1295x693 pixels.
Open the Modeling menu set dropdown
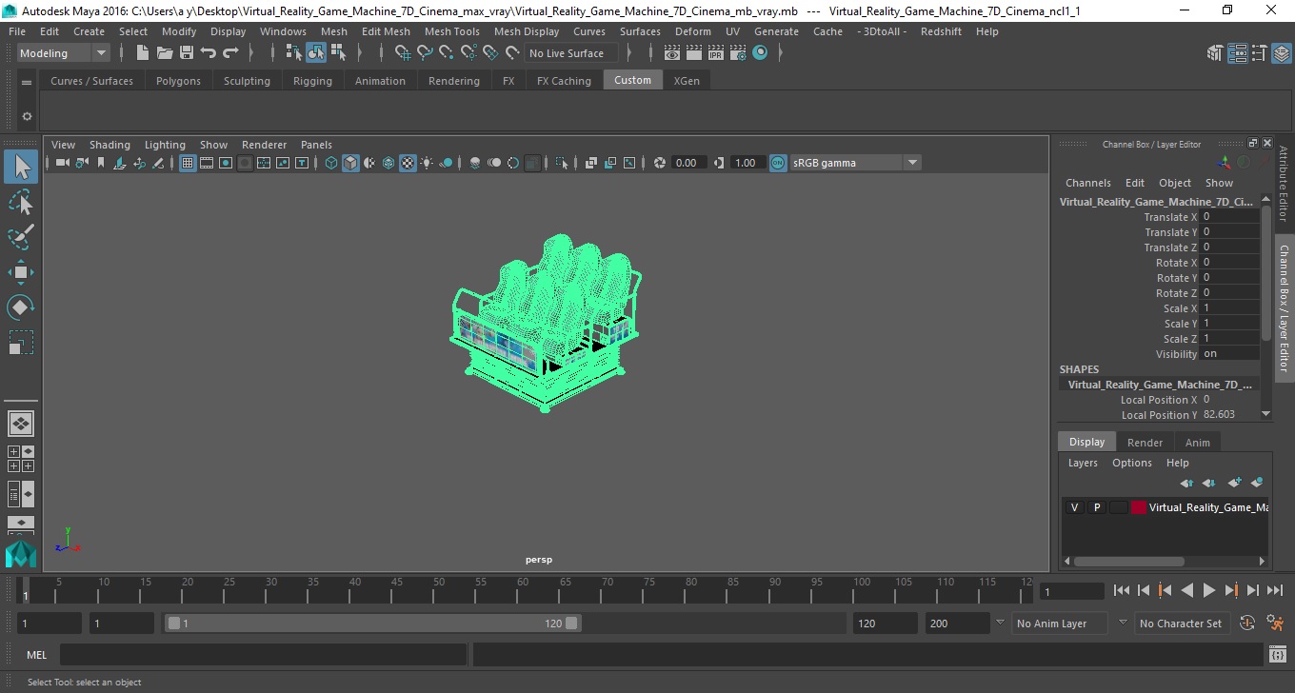[64, 53]
